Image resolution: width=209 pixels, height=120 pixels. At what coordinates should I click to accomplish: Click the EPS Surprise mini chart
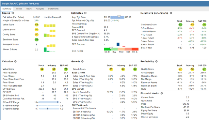point(117,44)
